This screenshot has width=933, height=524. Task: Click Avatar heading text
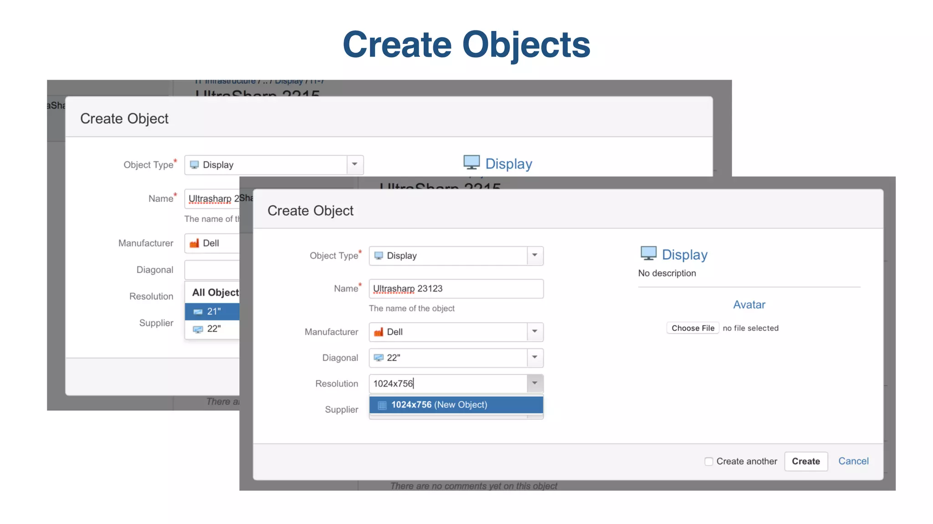point(749,305)
